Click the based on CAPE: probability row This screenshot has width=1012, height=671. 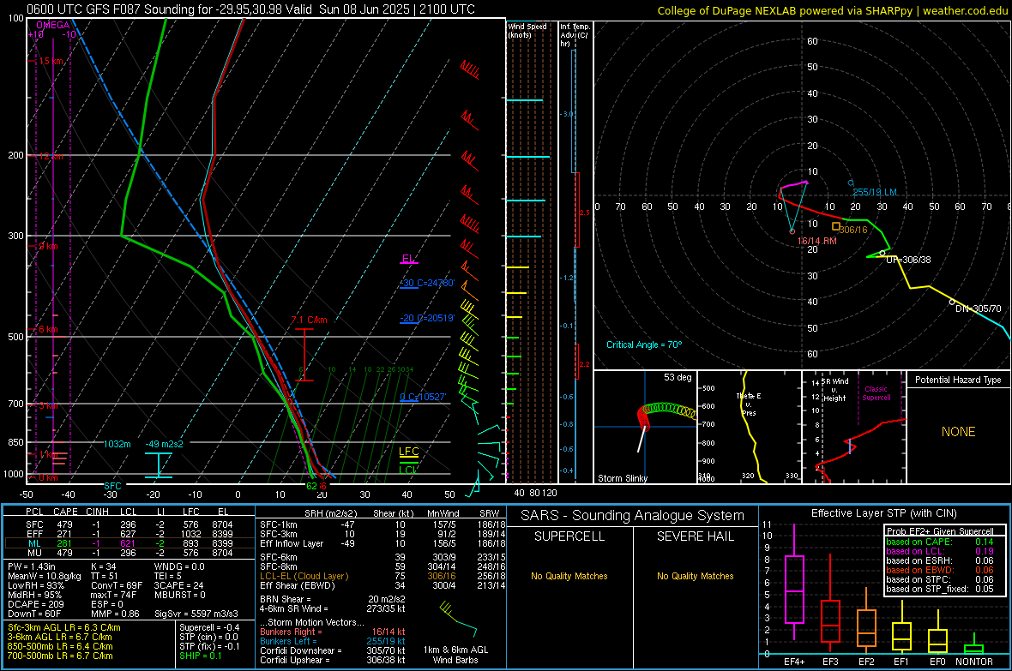[940, 542]
